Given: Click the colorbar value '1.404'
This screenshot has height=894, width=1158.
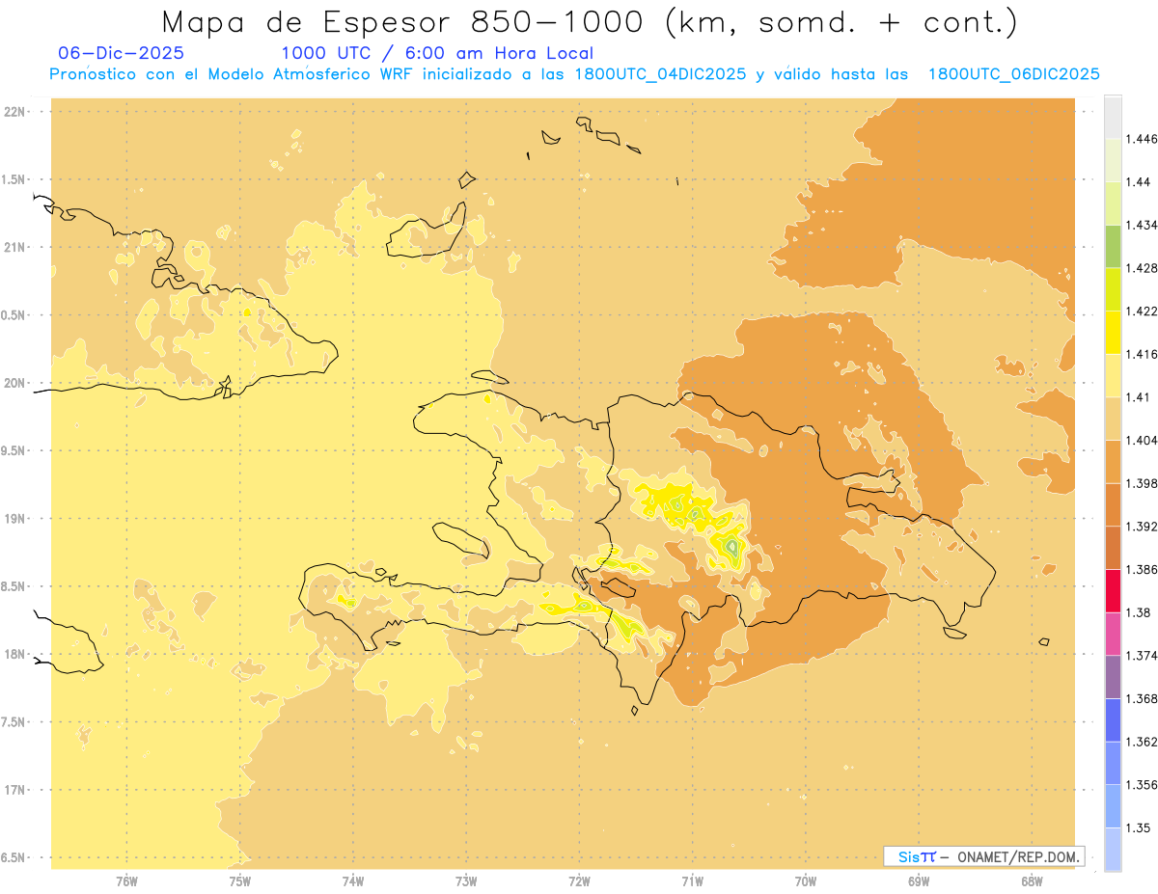Looking at the screenshot, I should [x=1144, y=440].
